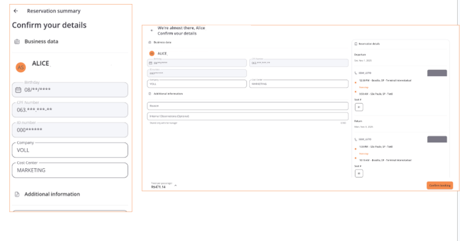
Task: Expand total per passenger price chevron
Action: (x=176, y=185)
